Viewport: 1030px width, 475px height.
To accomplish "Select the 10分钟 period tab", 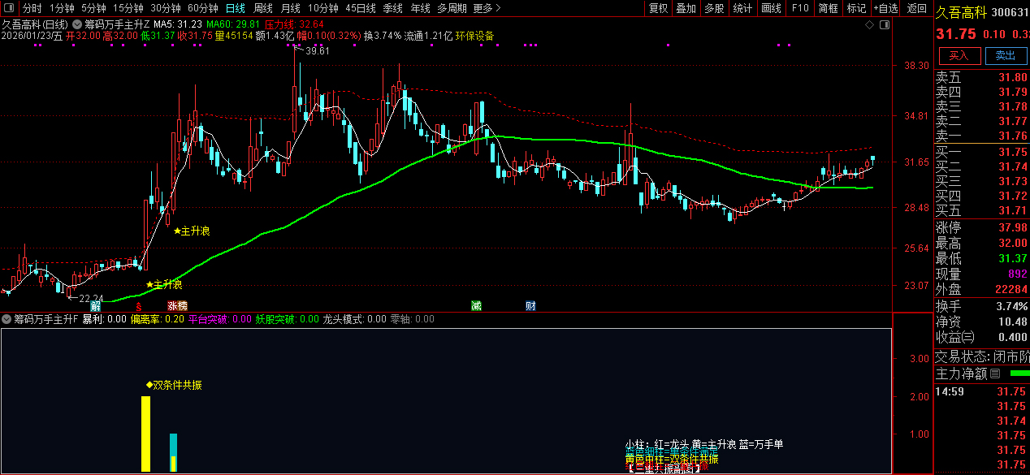I will [x=322, y=8].
